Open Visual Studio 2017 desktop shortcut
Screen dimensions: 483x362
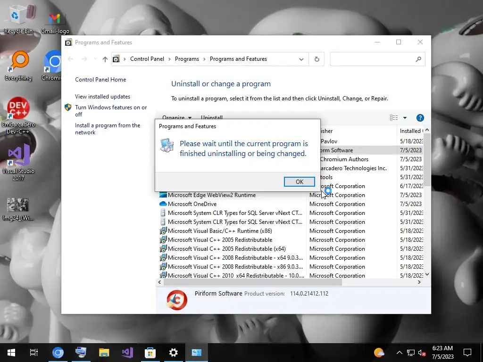pos(18,163)
